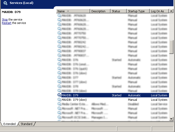Click the bold MAXDB: D79 heading in left pane

pyautogui.click(x=11, y=12)
